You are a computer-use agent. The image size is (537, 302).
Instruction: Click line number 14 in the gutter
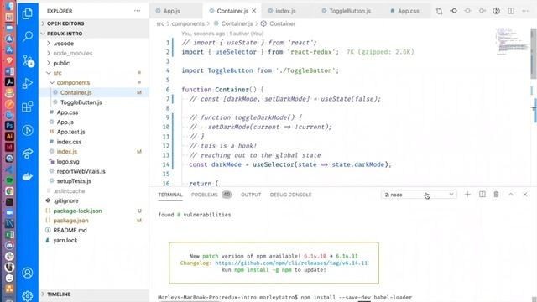click(x=166, y=164)
